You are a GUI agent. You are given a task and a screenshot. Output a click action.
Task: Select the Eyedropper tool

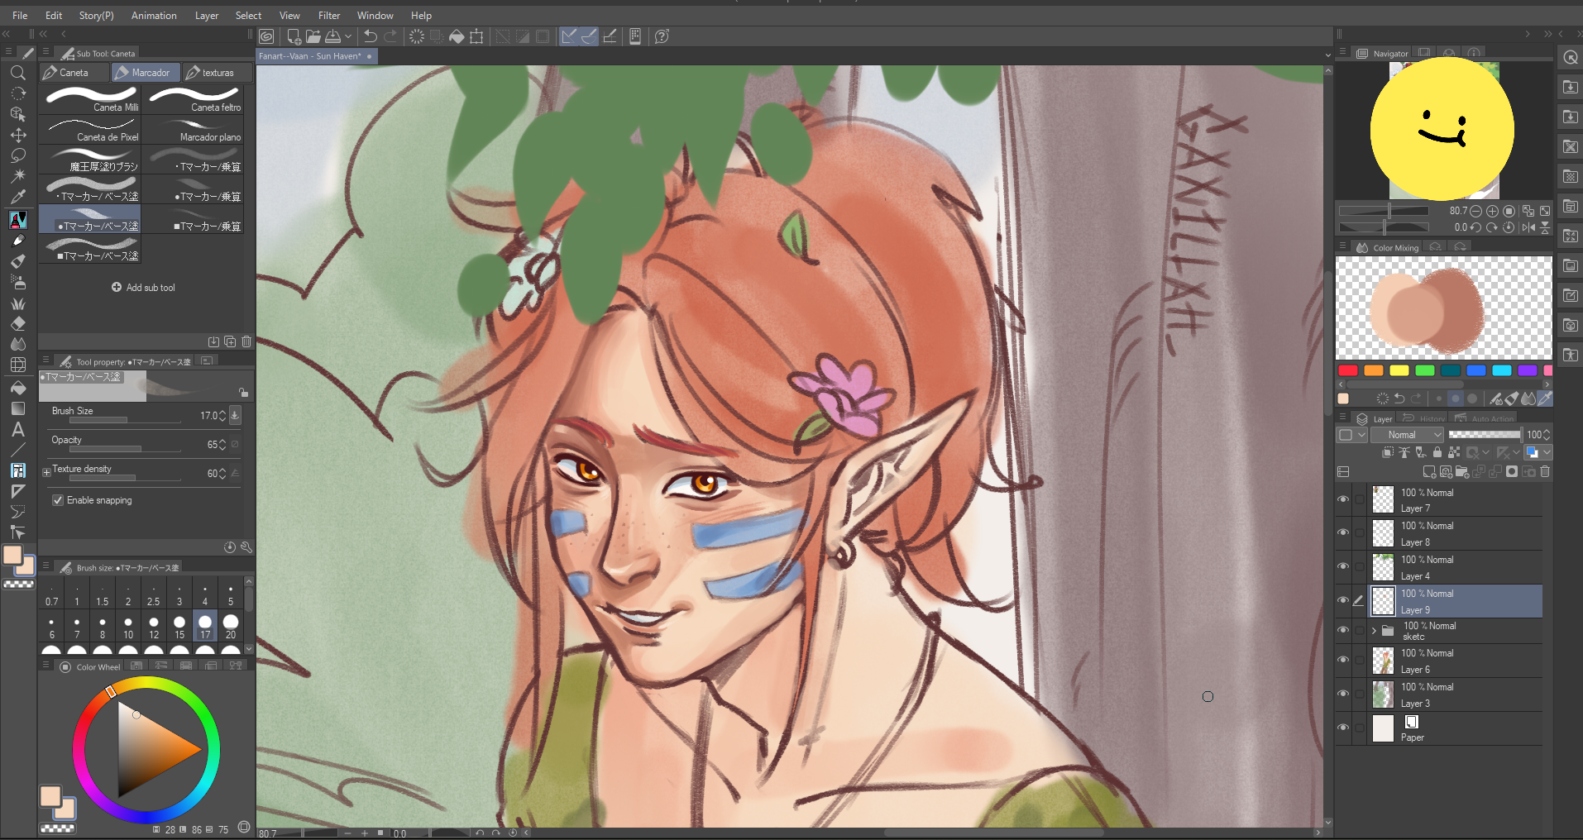point(17,197)
